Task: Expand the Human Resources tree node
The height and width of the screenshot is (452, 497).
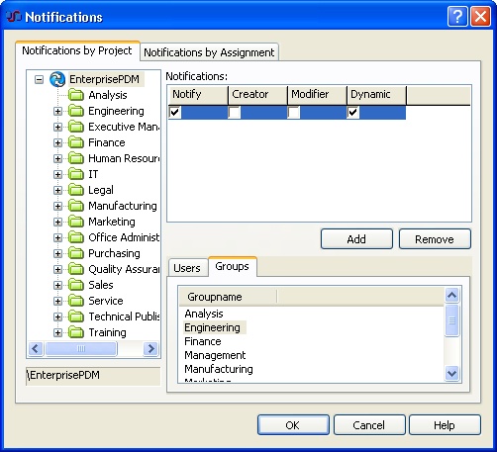Action: (57, 158)
